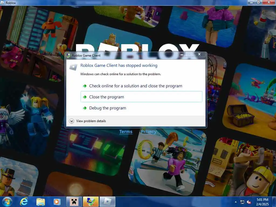Open the Terms link

(126, 132)
